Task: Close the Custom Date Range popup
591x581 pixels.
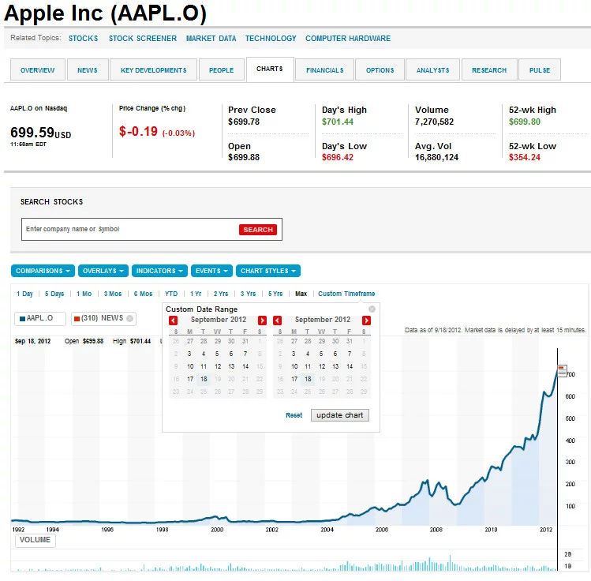Action: [372, 308]
